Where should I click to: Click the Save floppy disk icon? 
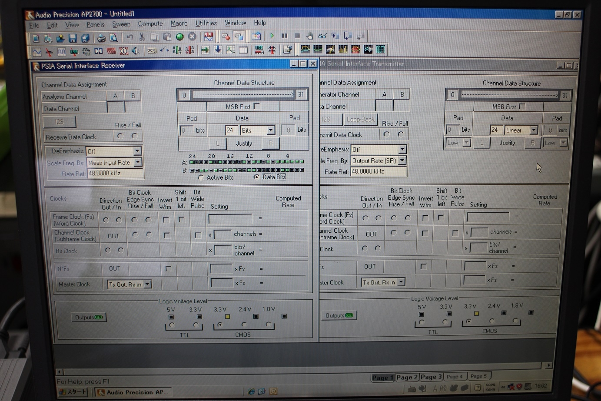pyautogui.click(x=73, y=38)
